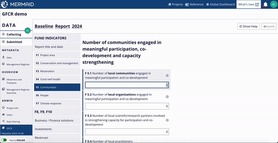The height and width of the screenshot is (143, 278).
Task: Click the F8, F9, F10 heading
Action: pyautogui.click(x=43, y=112)
